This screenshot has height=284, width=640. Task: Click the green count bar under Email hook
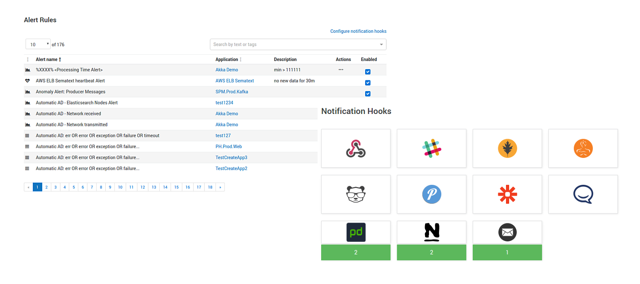click(507, 253)
